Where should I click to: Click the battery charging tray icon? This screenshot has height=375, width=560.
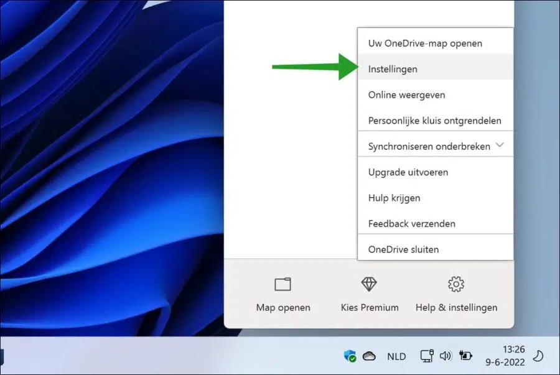(x=465, y=355)
